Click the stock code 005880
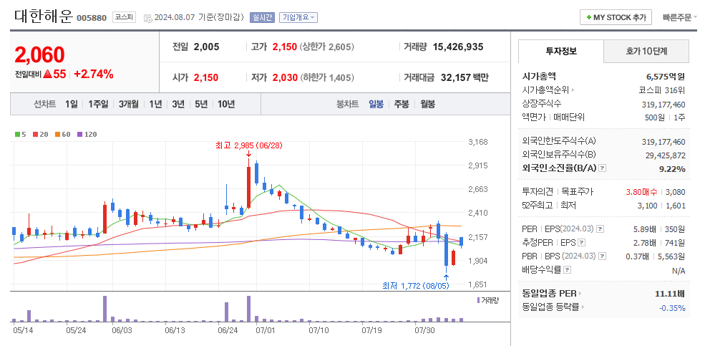This screenshot has width=705, height=346. coord(92,18)
